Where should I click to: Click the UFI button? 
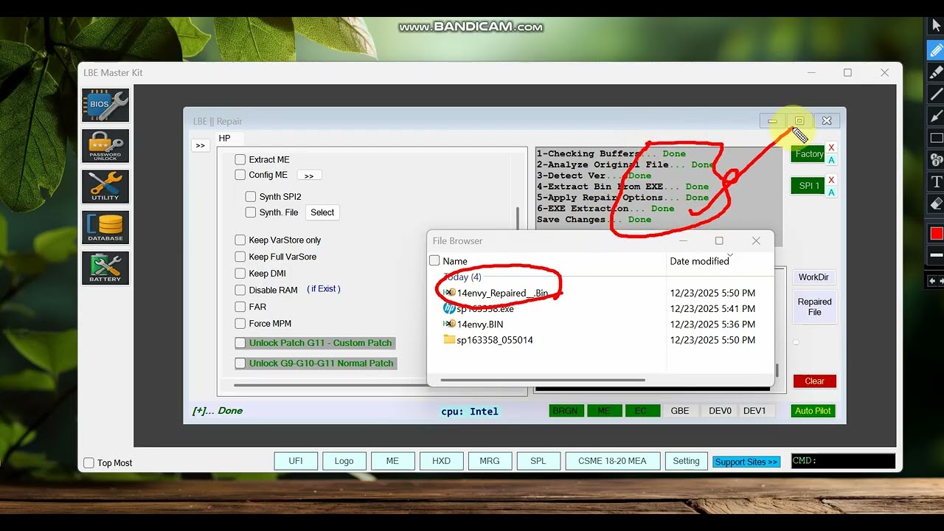pos(296,461)
